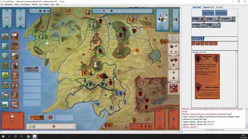Switch to The Hunt tab
Viewport: 248px width, 139px height.
point(219,7)
